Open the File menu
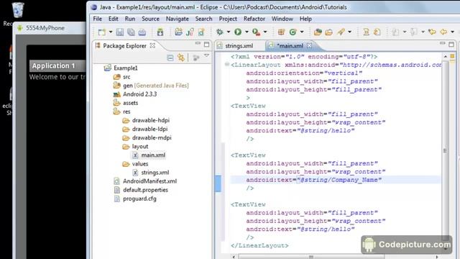The height and width of the screenshot is (259, 460). click(98, 19)
